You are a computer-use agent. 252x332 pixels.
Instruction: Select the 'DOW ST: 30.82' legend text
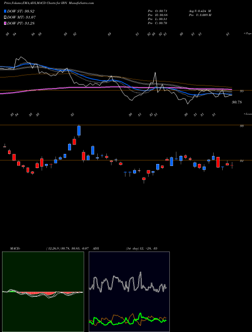point(21,12)
